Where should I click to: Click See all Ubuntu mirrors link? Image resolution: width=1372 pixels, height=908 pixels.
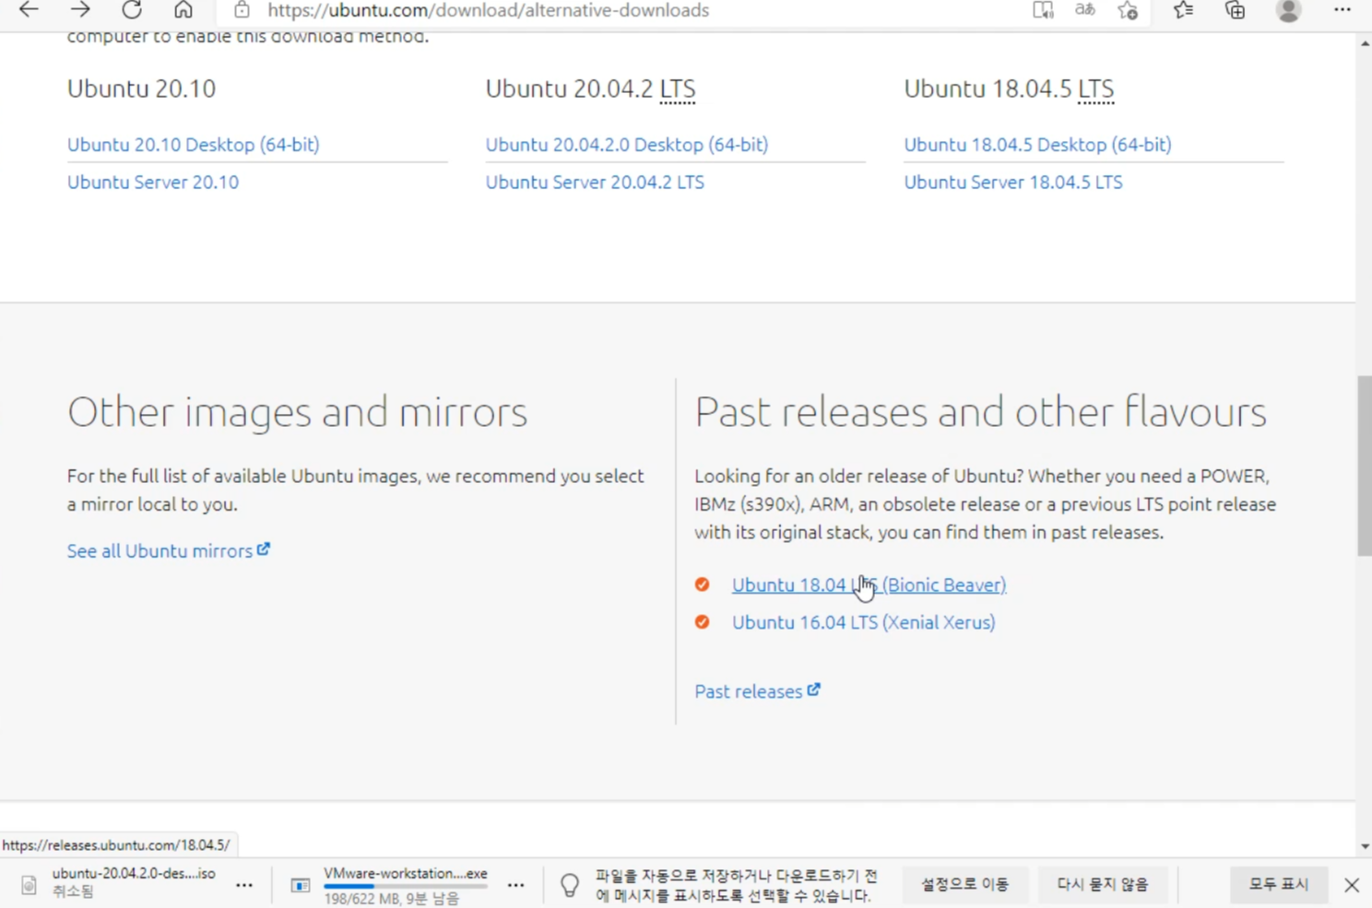(169, 551)
